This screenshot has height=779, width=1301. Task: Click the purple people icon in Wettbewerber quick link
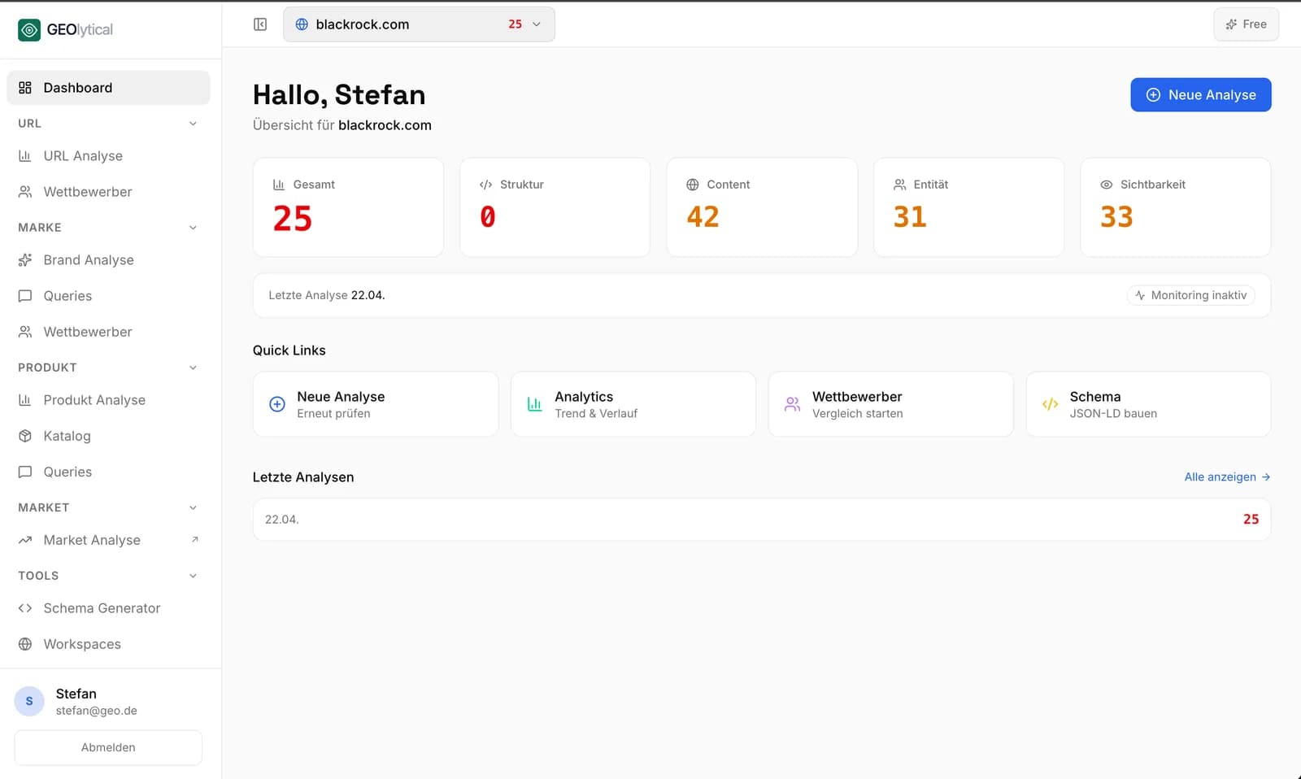coord(792,404)
